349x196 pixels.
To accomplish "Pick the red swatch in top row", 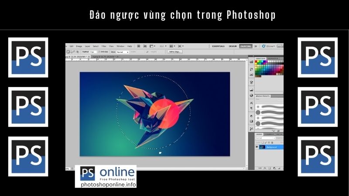I will pos(256,61).
